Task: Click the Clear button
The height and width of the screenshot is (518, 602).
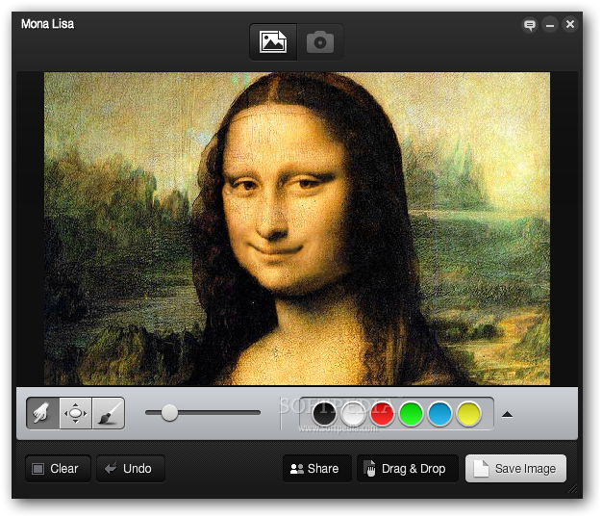Action: coord(58,469)
